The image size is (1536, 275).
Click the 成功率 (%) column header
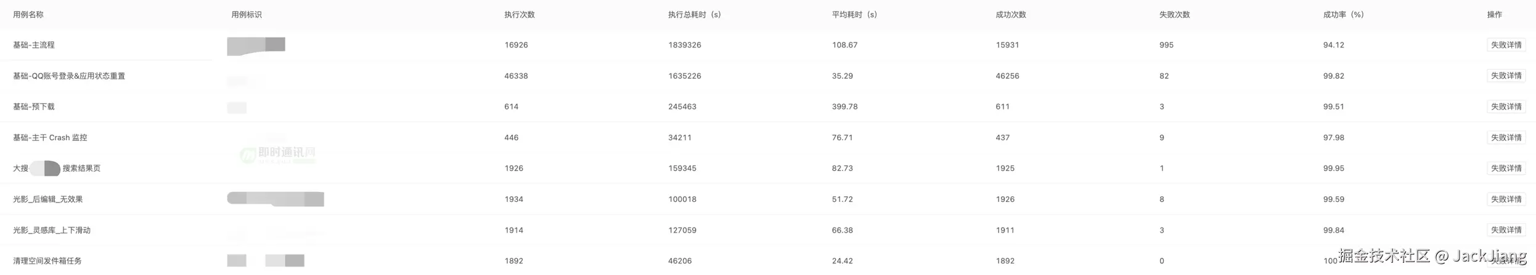pyautogui.click(x=1343, y=14)
